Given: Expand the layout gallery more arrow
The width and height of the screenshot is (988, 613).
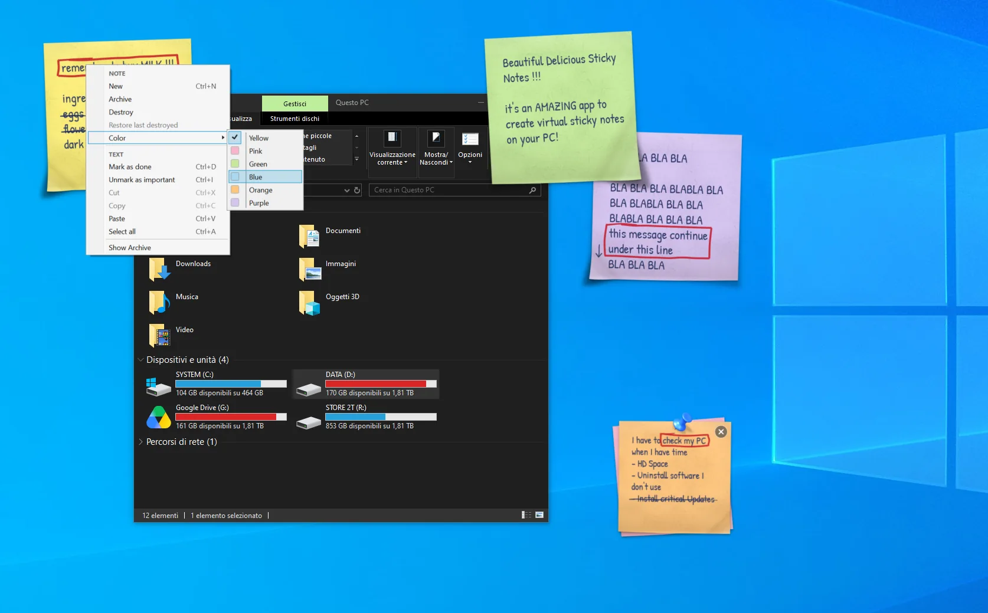Looking at the screenshot, I should [356, 159].
